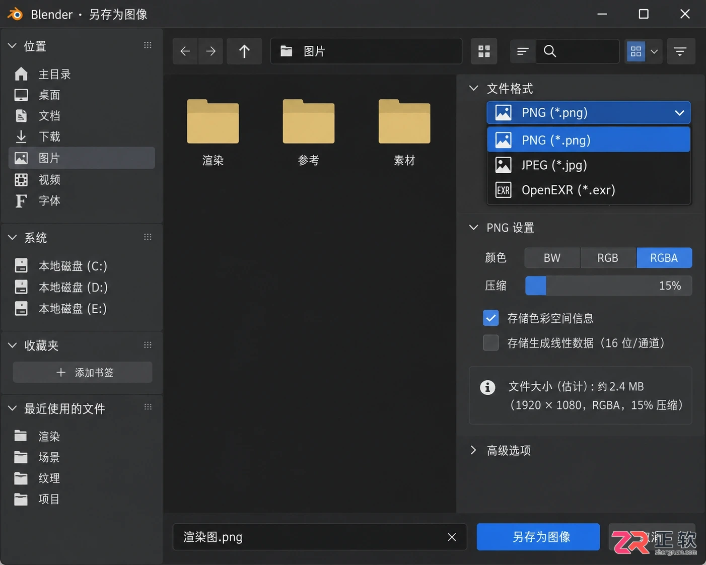
Task: Adjust the 压缩 15% slider
Action: [x=608, y=286]
